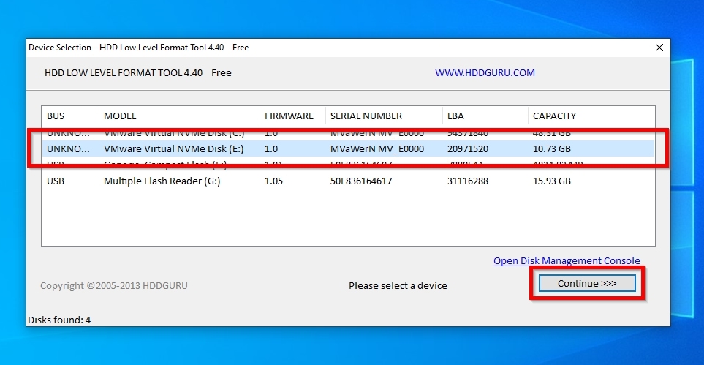
Task: Close the Device Selection window
Action: 659,48
